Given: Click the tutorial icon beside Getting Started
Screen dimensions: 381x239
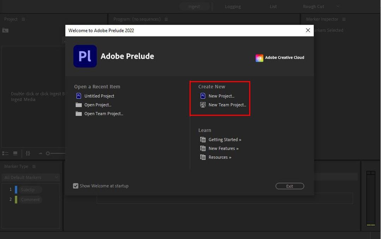Looking at the screenshot, I should click(x=203, y=139).
